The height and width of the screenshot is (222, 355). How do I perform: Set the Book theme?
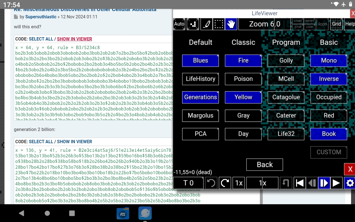pyautogui.click(x=329, y=134)
